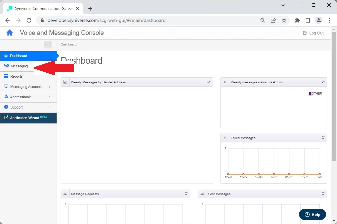Refresh the Sent Messages panel

point(323,193)
